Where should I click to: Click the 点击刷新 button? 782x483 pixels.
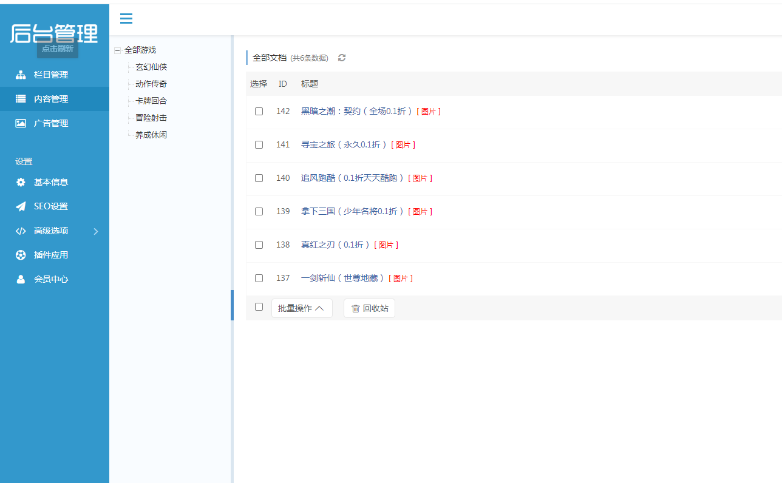(x=58, y=49)
